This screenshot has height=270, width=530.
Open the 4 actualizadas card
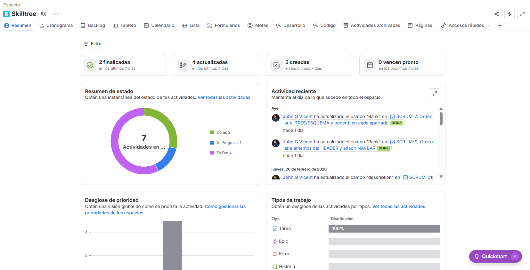(x=216, y=66)
